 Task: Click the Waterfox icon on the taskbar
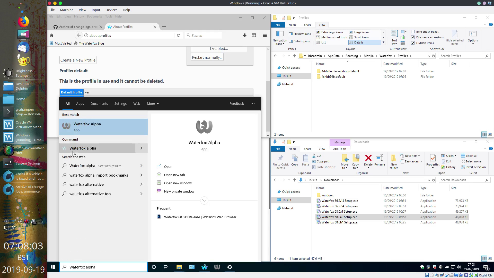coord(205,267)
